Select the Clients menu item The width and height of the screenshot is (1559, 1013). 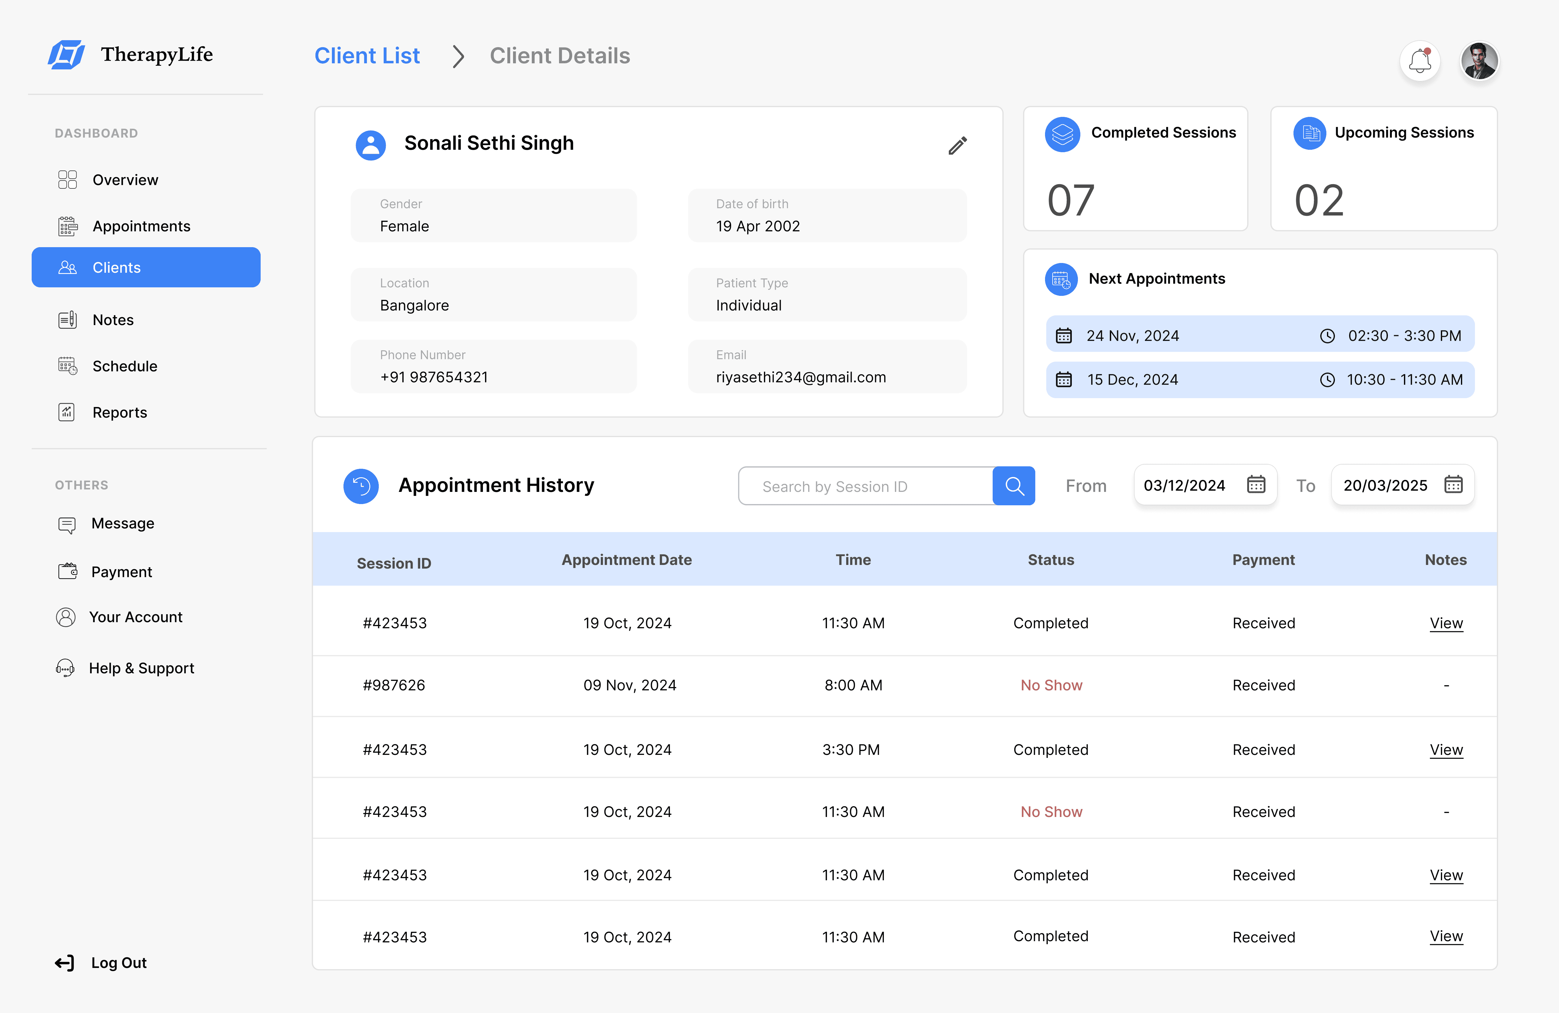click(x=146, y=267)
